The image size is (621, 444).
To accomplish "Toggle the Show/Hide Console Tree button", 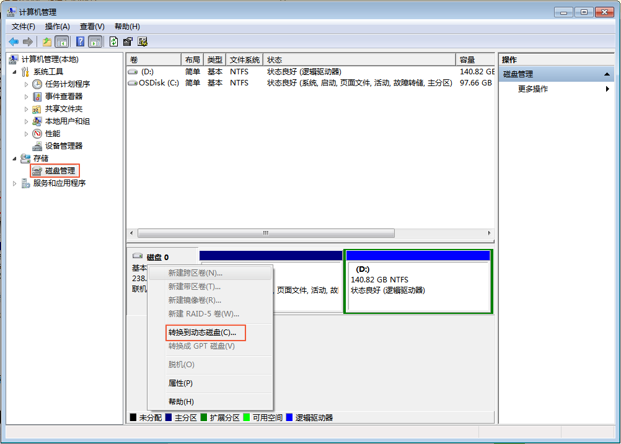I will point(62,41).
